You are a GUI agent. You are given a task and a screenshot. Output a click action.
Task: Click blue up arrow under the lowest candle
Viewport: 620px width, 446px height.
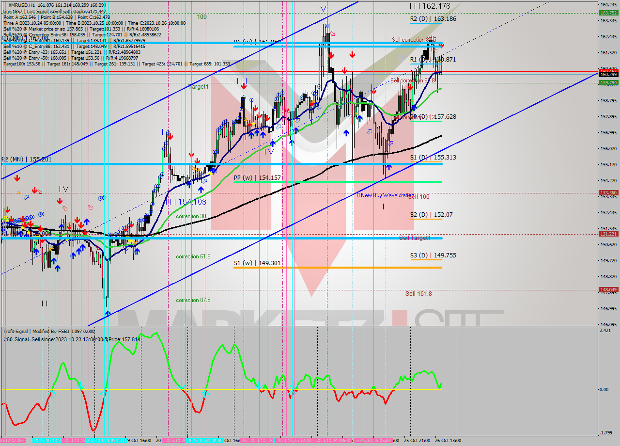click(107, 314)
